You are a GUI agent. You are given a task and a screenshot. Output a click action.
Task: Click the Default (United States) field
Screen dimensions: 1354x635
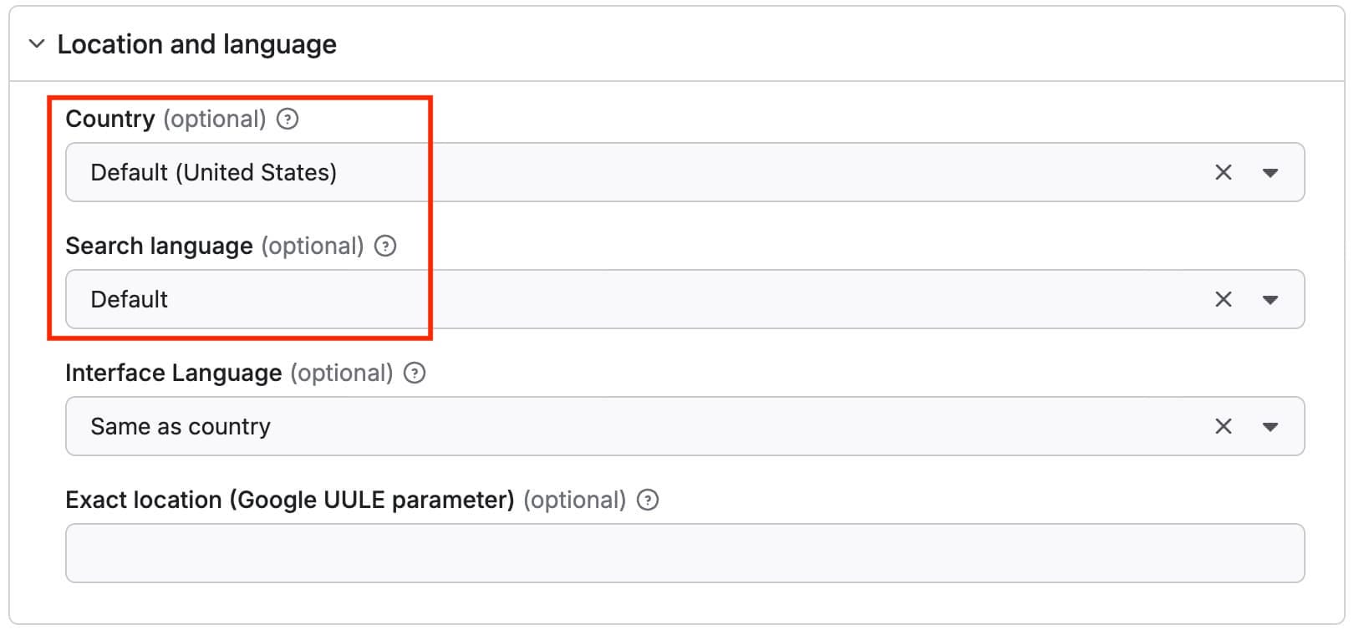585,172
